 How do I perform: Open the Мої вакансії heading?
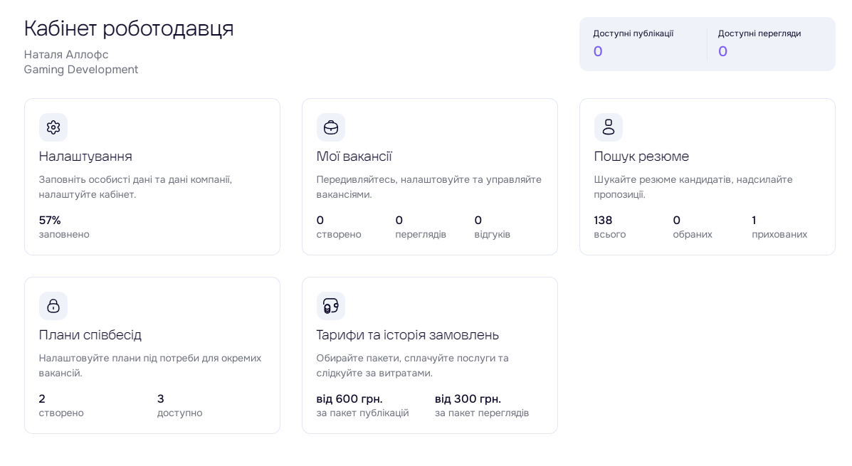pyautogui.click(x=354, y=156)
